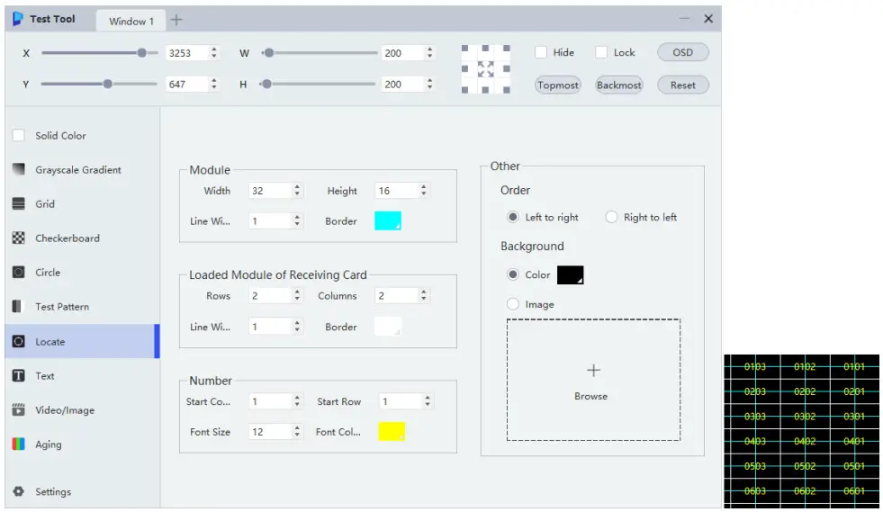
Task: Snap window to top-right anchor square
Action: [x=506, y=49]
